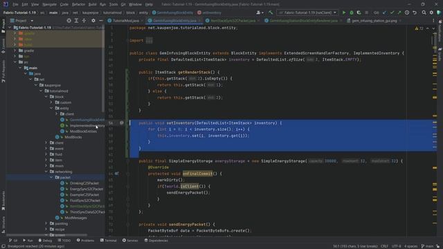Click breakpoint gutter marker at setInventory line
The image size is (443, 249).
point(122,123)
